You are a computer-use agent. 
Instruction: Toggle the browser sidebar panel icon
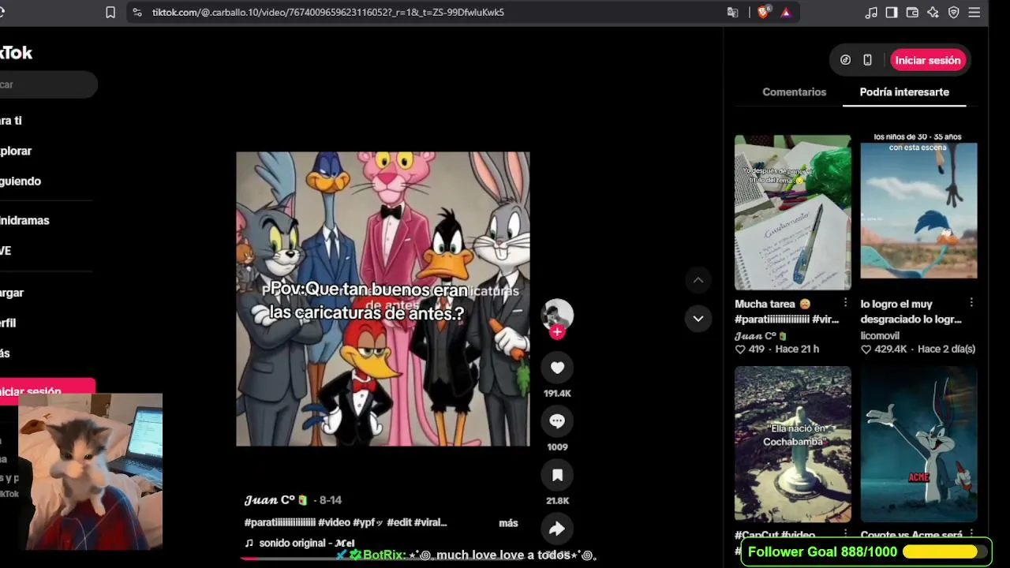pyautogui.click(x=892, y=12)
